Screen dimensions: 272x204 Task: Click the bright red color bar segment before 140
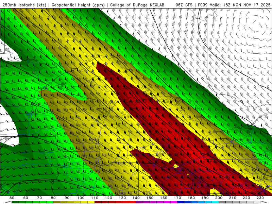pyautogui.click(x=133, y=202)
